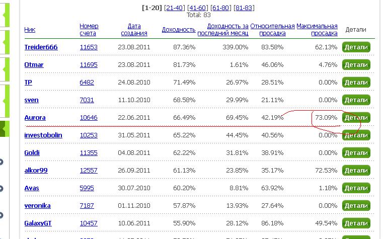The image size is (385, 239).
Task: Open Treider666 trader profile
Action: [x=41, y=47]
